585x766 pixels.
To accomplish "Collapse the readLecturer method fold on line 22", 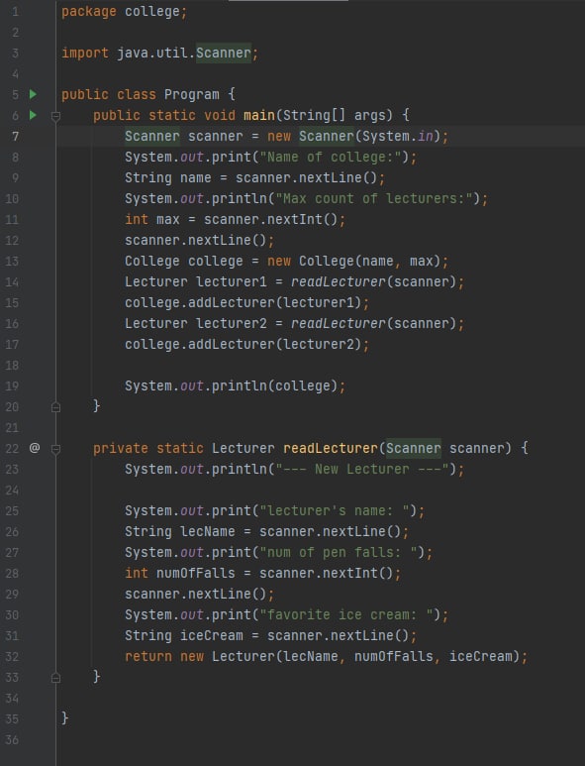I will click(x=55, y=449).
